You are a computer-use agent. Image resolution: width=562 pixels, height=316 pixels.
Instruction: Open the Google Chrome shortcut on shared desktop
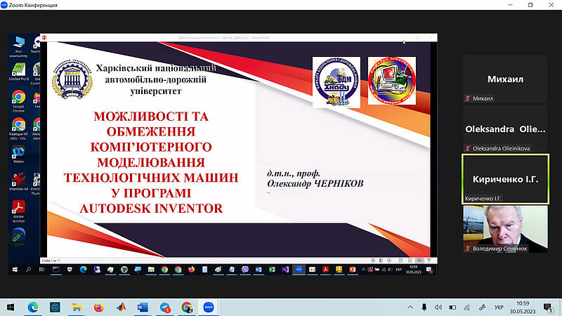tap(18, 101)
